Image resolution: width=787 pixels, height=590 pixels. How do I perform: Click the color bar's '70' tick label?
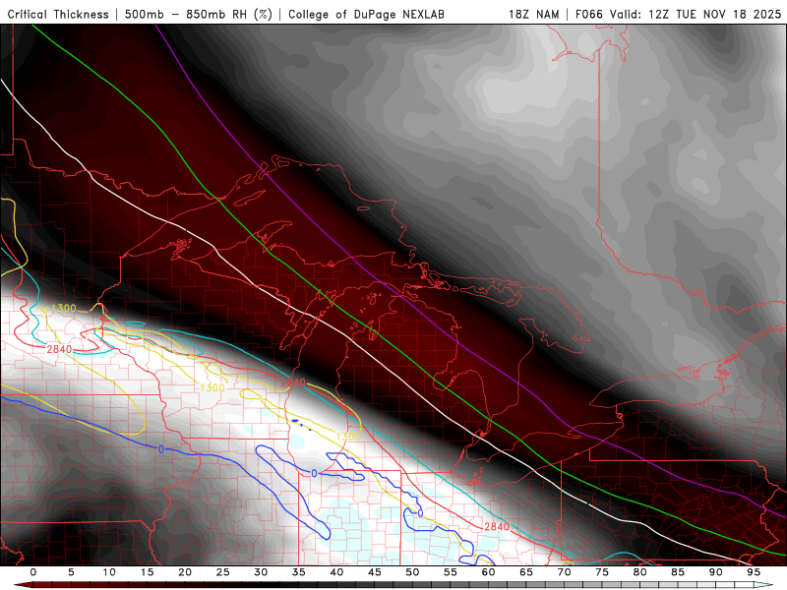[564, 572]
